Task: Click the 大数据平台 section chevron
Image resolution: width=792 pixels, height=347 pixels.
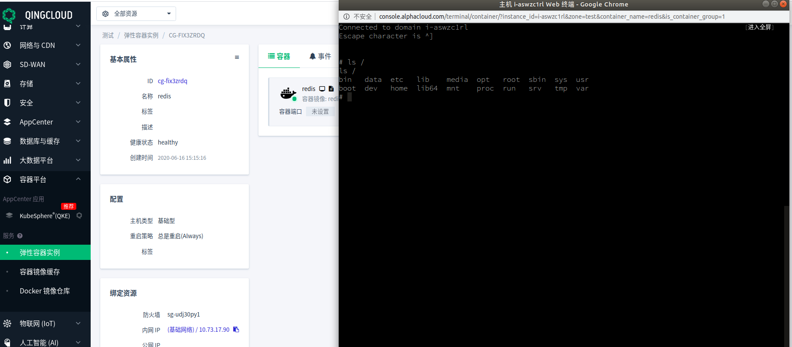Action: pos(78,160)
